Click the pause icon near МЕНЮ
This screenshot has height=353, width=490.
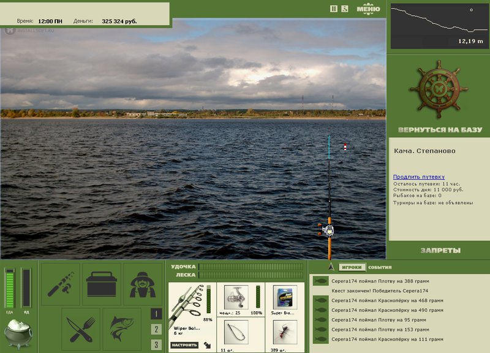click(334, 9)
